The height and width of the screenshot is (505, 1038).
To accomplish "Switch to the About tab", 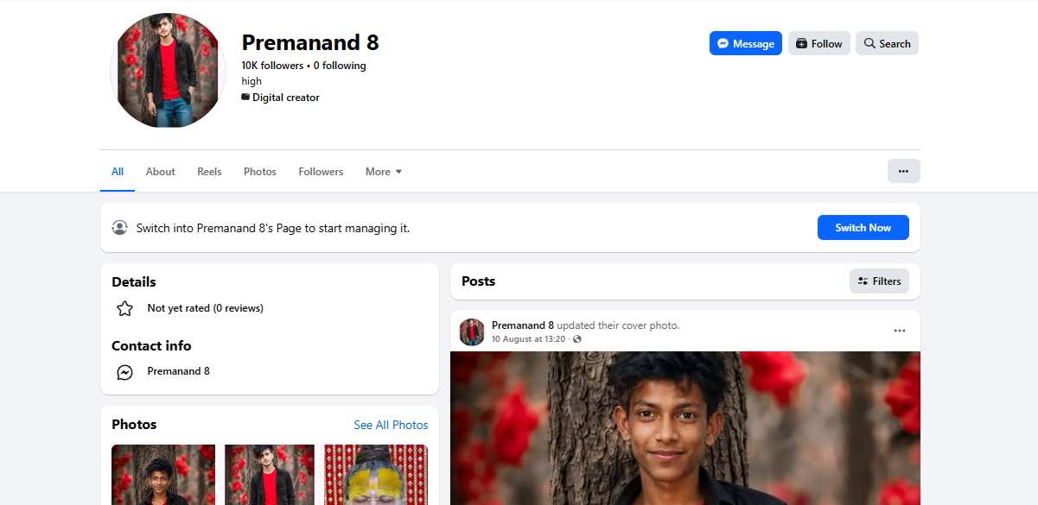I will coord(160,172).
